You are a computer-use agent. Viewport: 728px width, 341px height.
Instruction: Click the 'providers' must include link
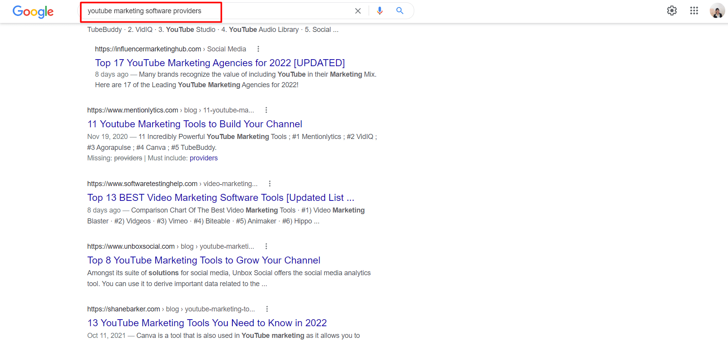pyautogui.click(x=204, y=158)
